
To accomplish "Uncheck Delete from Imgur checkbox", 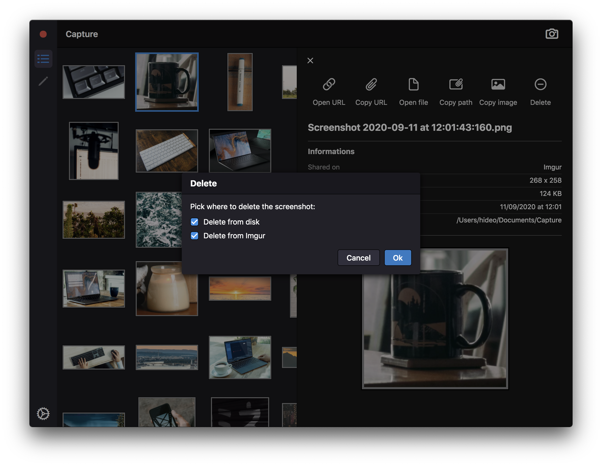I will click(x=194, y=236).
